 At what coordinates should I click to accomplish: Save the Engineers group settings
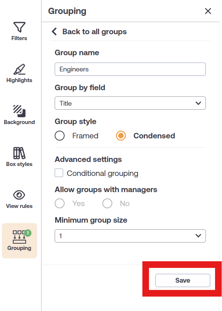pyautogui.click(x=182, y=280)
